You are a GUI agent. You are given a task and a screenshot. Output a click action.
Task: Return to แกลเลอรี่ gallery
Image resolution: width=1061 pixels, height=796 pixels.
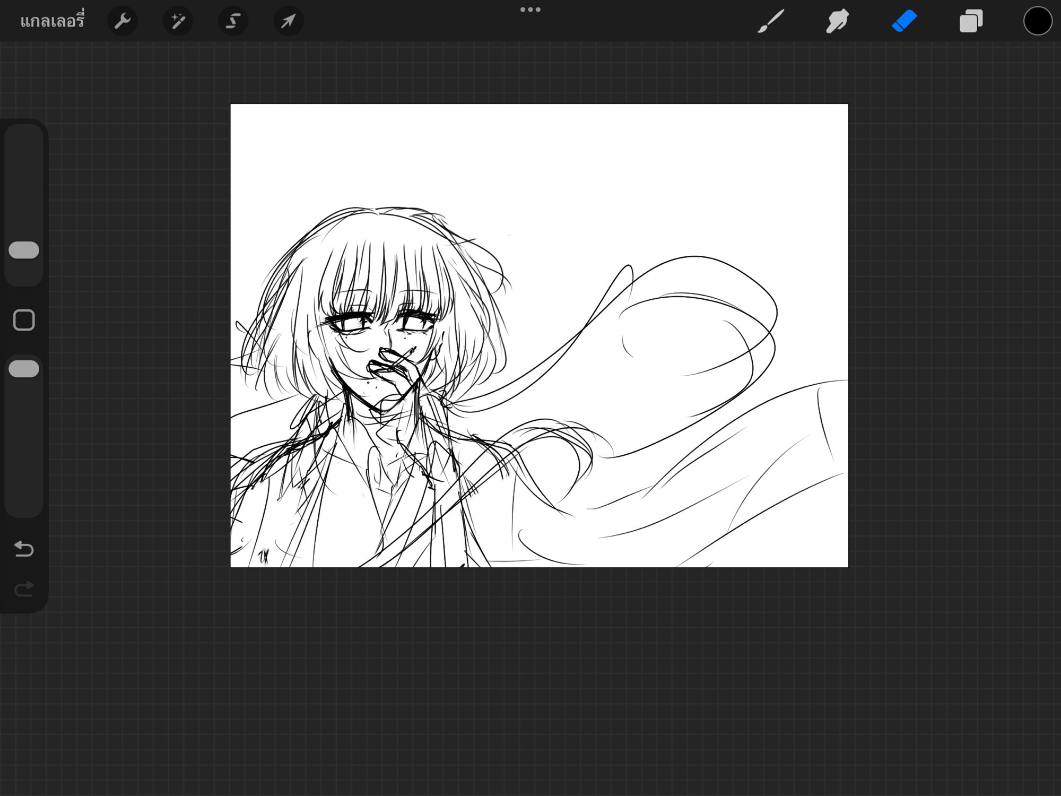[x=52, y=21]
